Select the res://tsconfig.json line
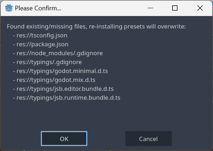 tap(40, 35)
